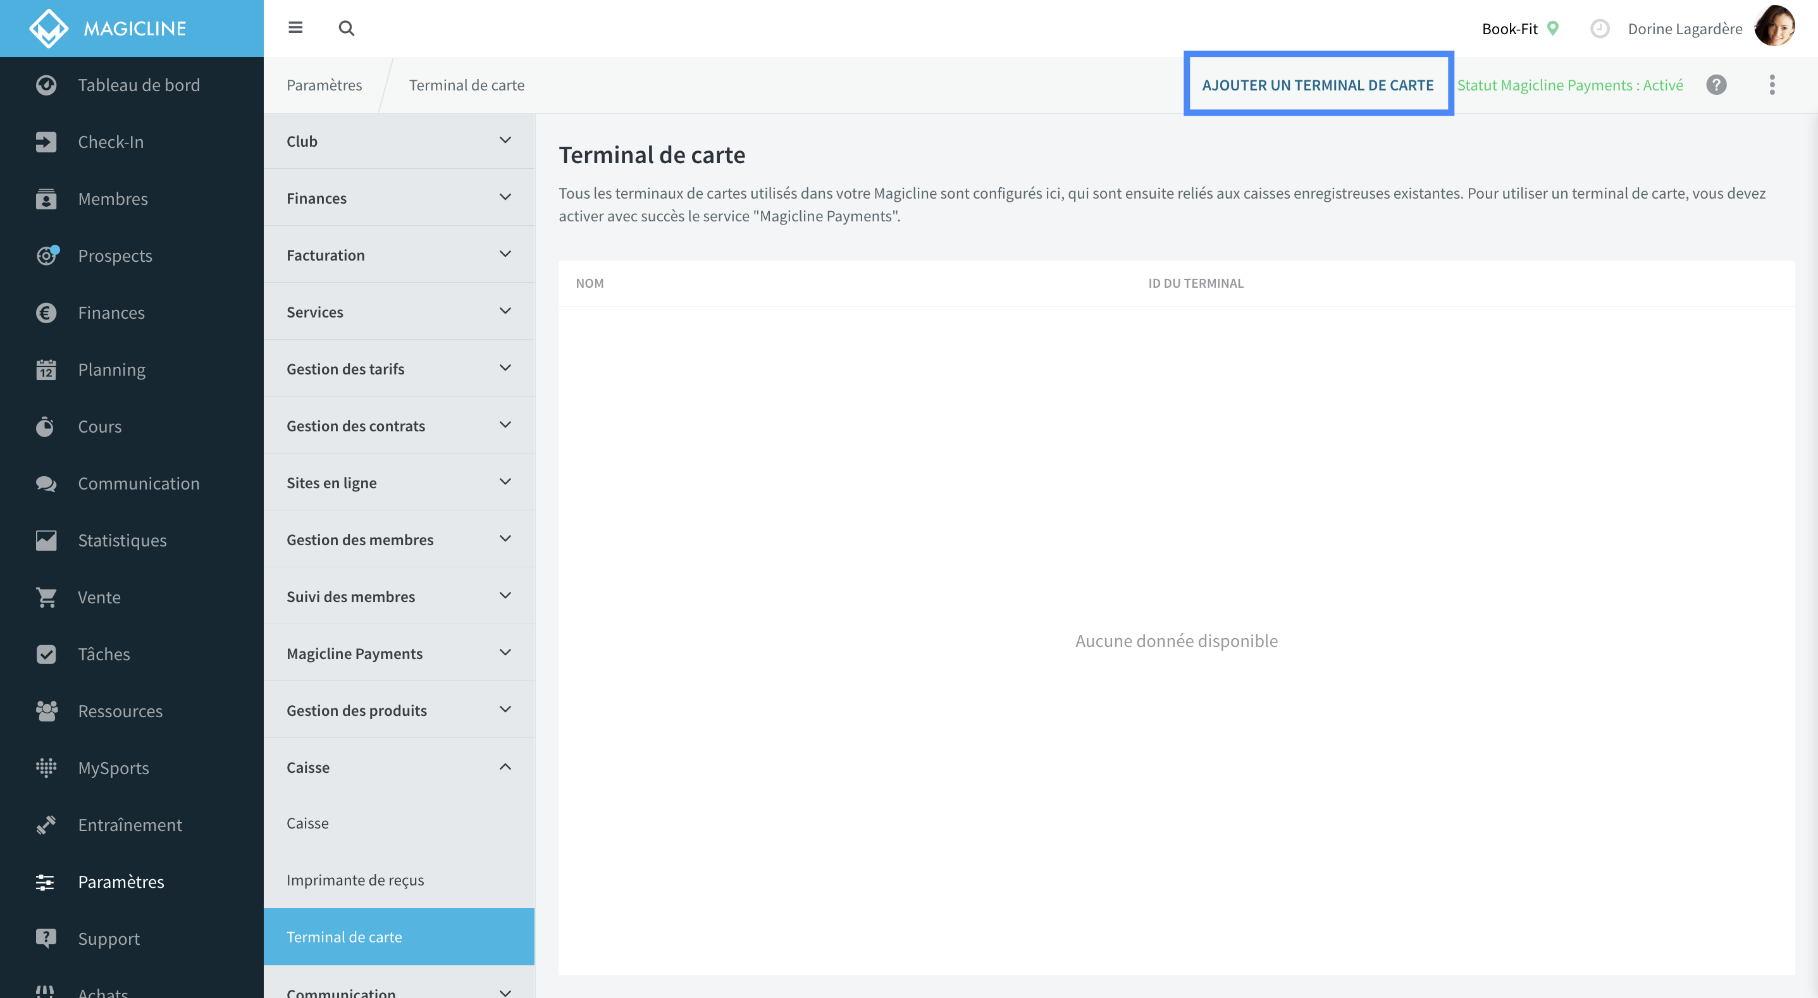Click the Support question bubble icon
The width and height of the screenshot is (1818, 998).
pyautogui.click(x=46, y=938)
